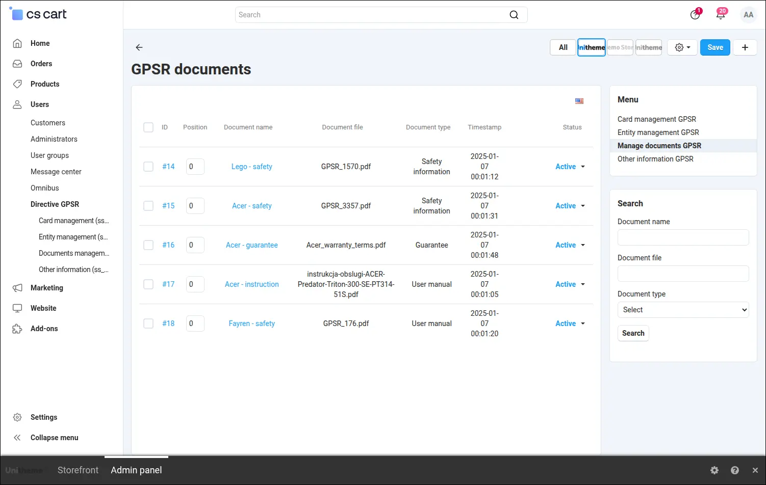
Task: Open the AA user avatar menu
Action: (x=749, y=15)
